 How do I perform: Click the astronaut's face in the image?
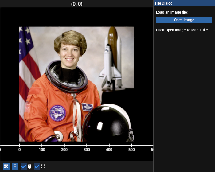tap(69, 52)
